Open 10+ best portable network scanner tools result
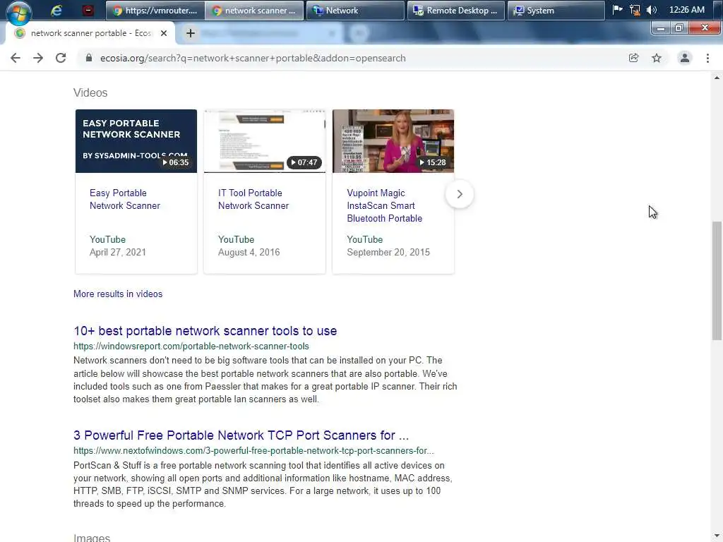This screenshot has width=723, height=542. pyautogui.click(x=205, y=331)
